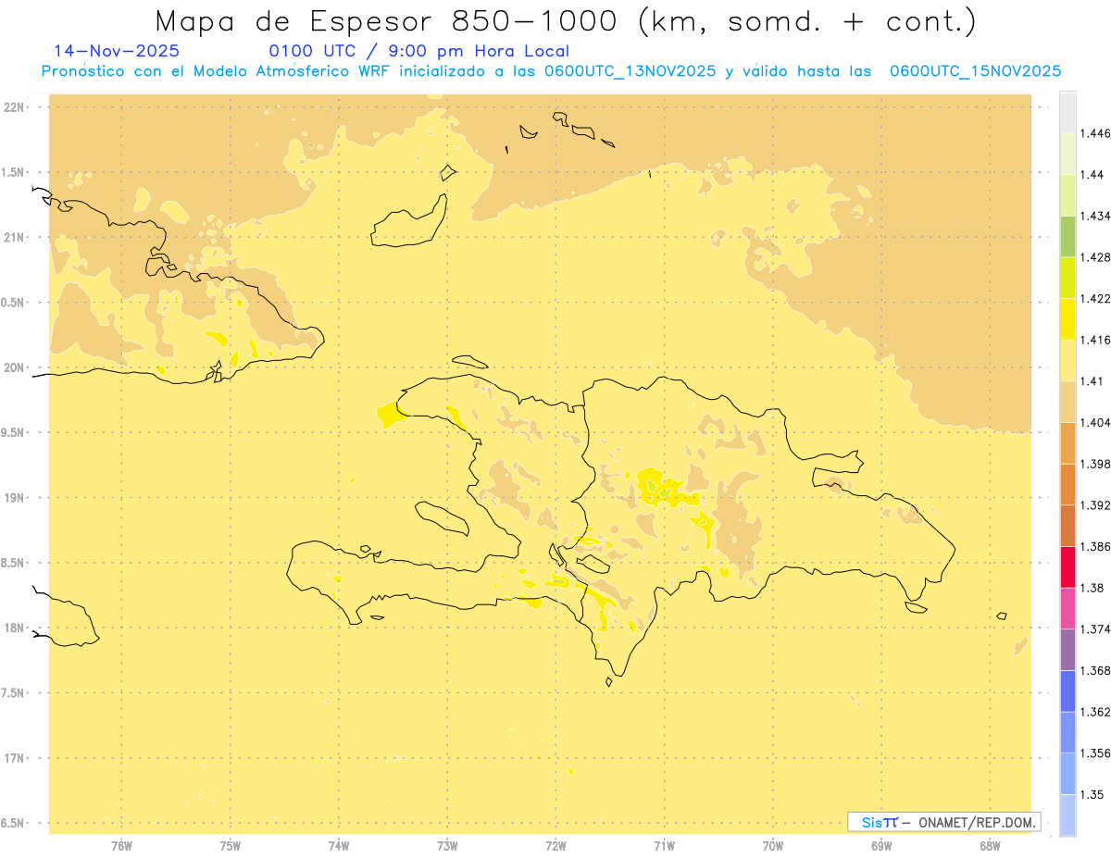
Task: Click the legend value "1.416"
Action: click(x=1095, y=340)
